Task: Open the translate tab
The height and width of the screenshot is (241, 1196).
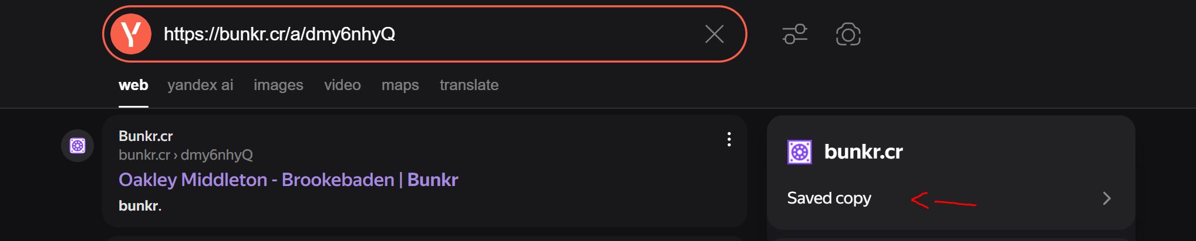Action: tap(469, 85)
